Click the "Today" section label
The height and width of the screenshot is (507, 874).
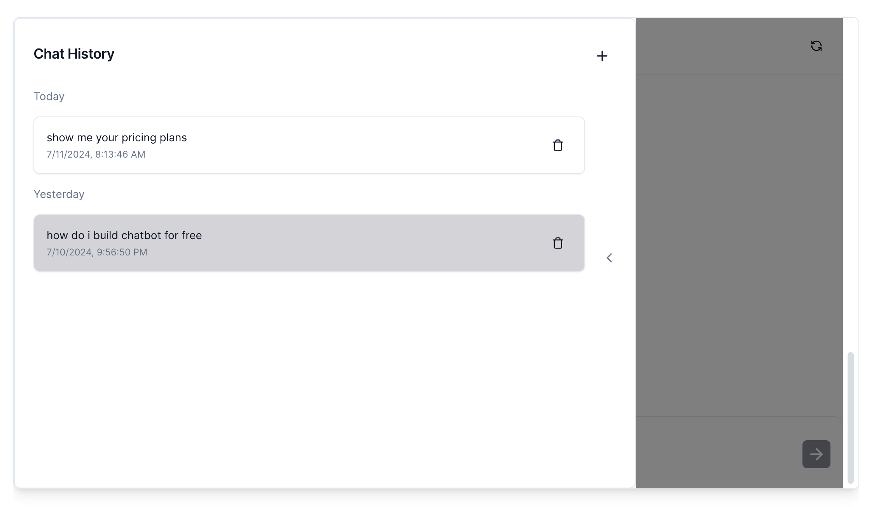point(49,96)
